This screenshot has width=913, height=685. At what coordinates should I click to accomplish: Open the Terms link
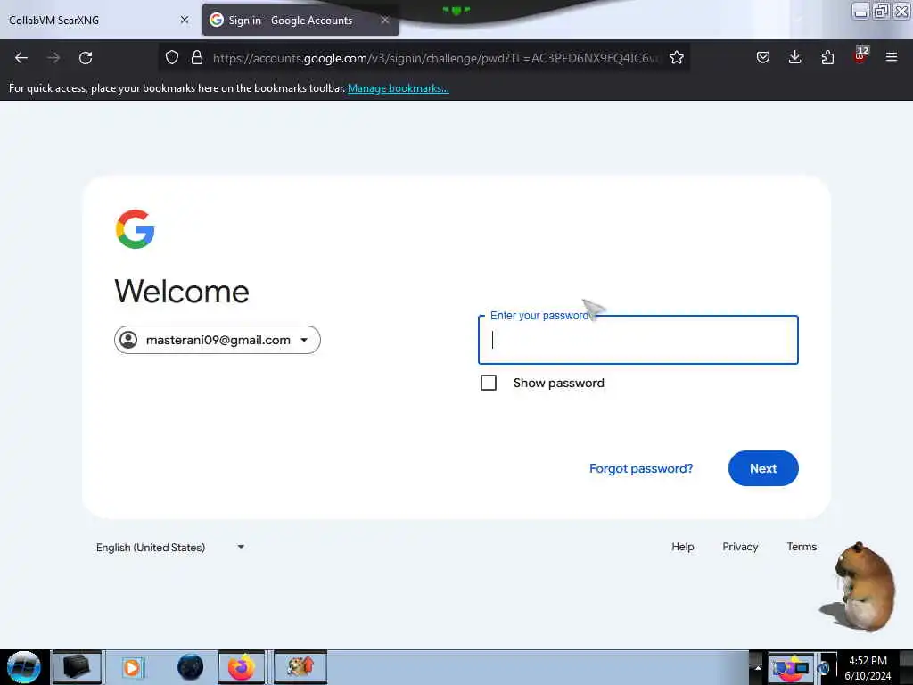802,547
